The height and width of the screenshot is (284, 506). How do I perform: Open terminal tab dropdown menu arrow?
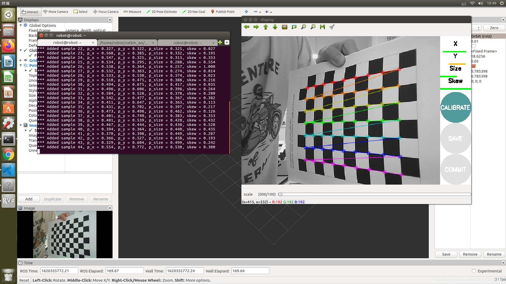227,43
